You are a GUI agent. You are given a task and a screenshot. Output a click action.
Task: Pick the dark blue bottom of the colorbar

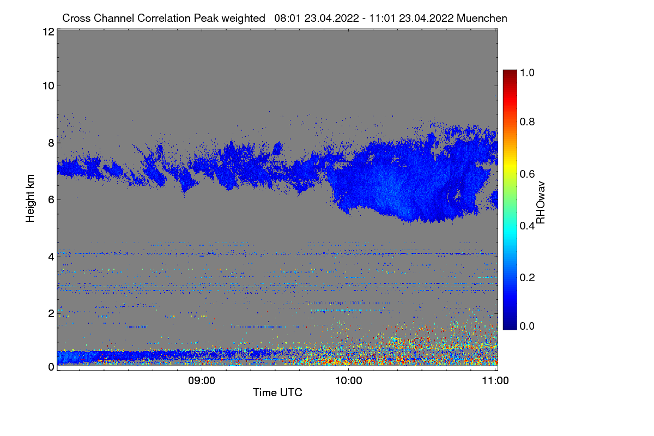click(x=509, y=325)
